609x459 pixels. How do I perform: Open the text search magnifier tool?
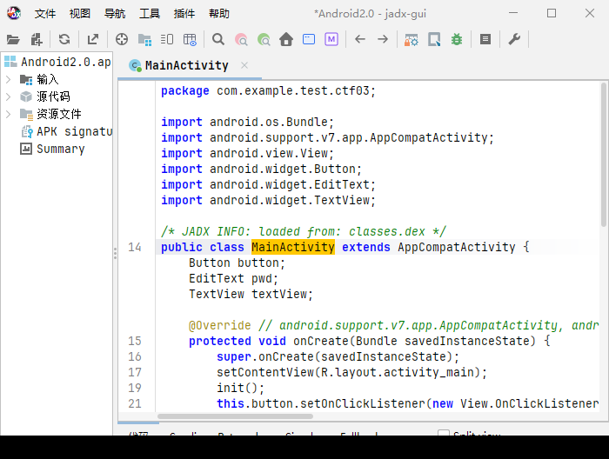(218, 39)
